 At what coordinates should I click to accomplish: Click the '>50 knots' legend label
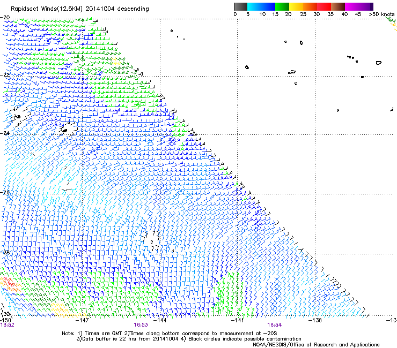tap(381, 14)
